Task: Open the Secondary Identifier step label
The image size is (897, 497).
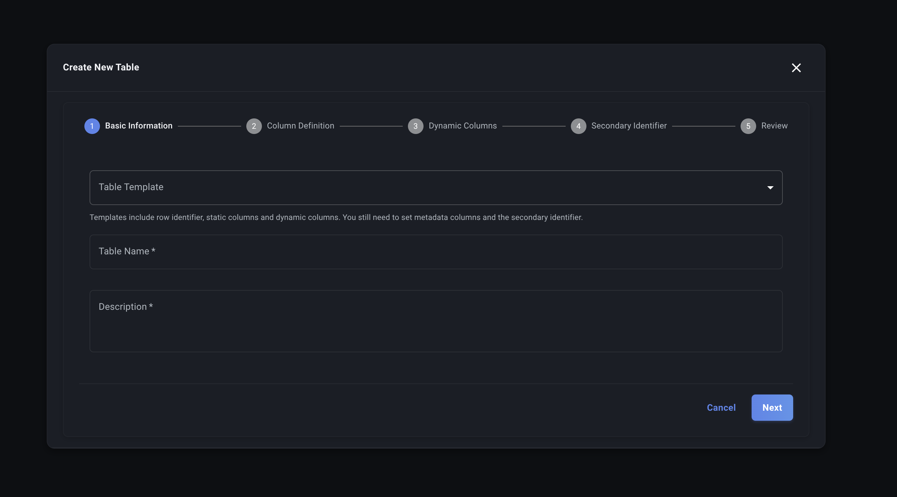Action: (629, 126)
